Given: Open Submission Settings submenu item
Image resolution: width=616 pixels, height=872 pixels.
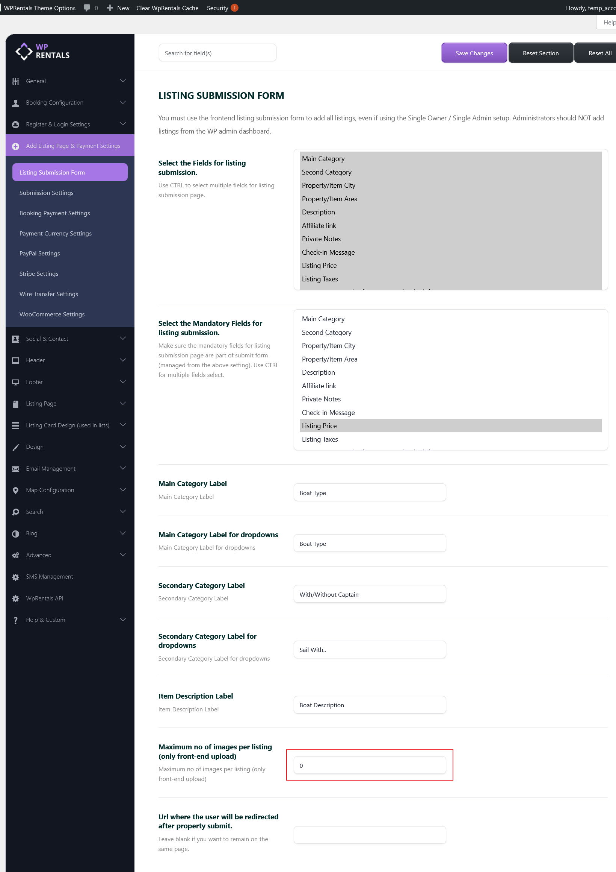Looking at the screenshot, I should click(46, 193).
